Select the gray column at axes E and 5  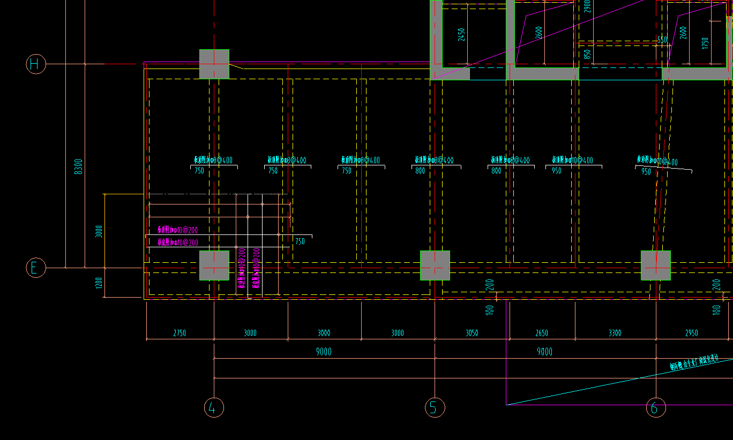pyautogui.click(x=435, y=265)
